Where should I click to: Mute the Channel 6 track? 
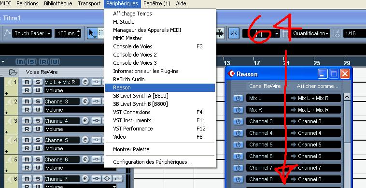27,159
